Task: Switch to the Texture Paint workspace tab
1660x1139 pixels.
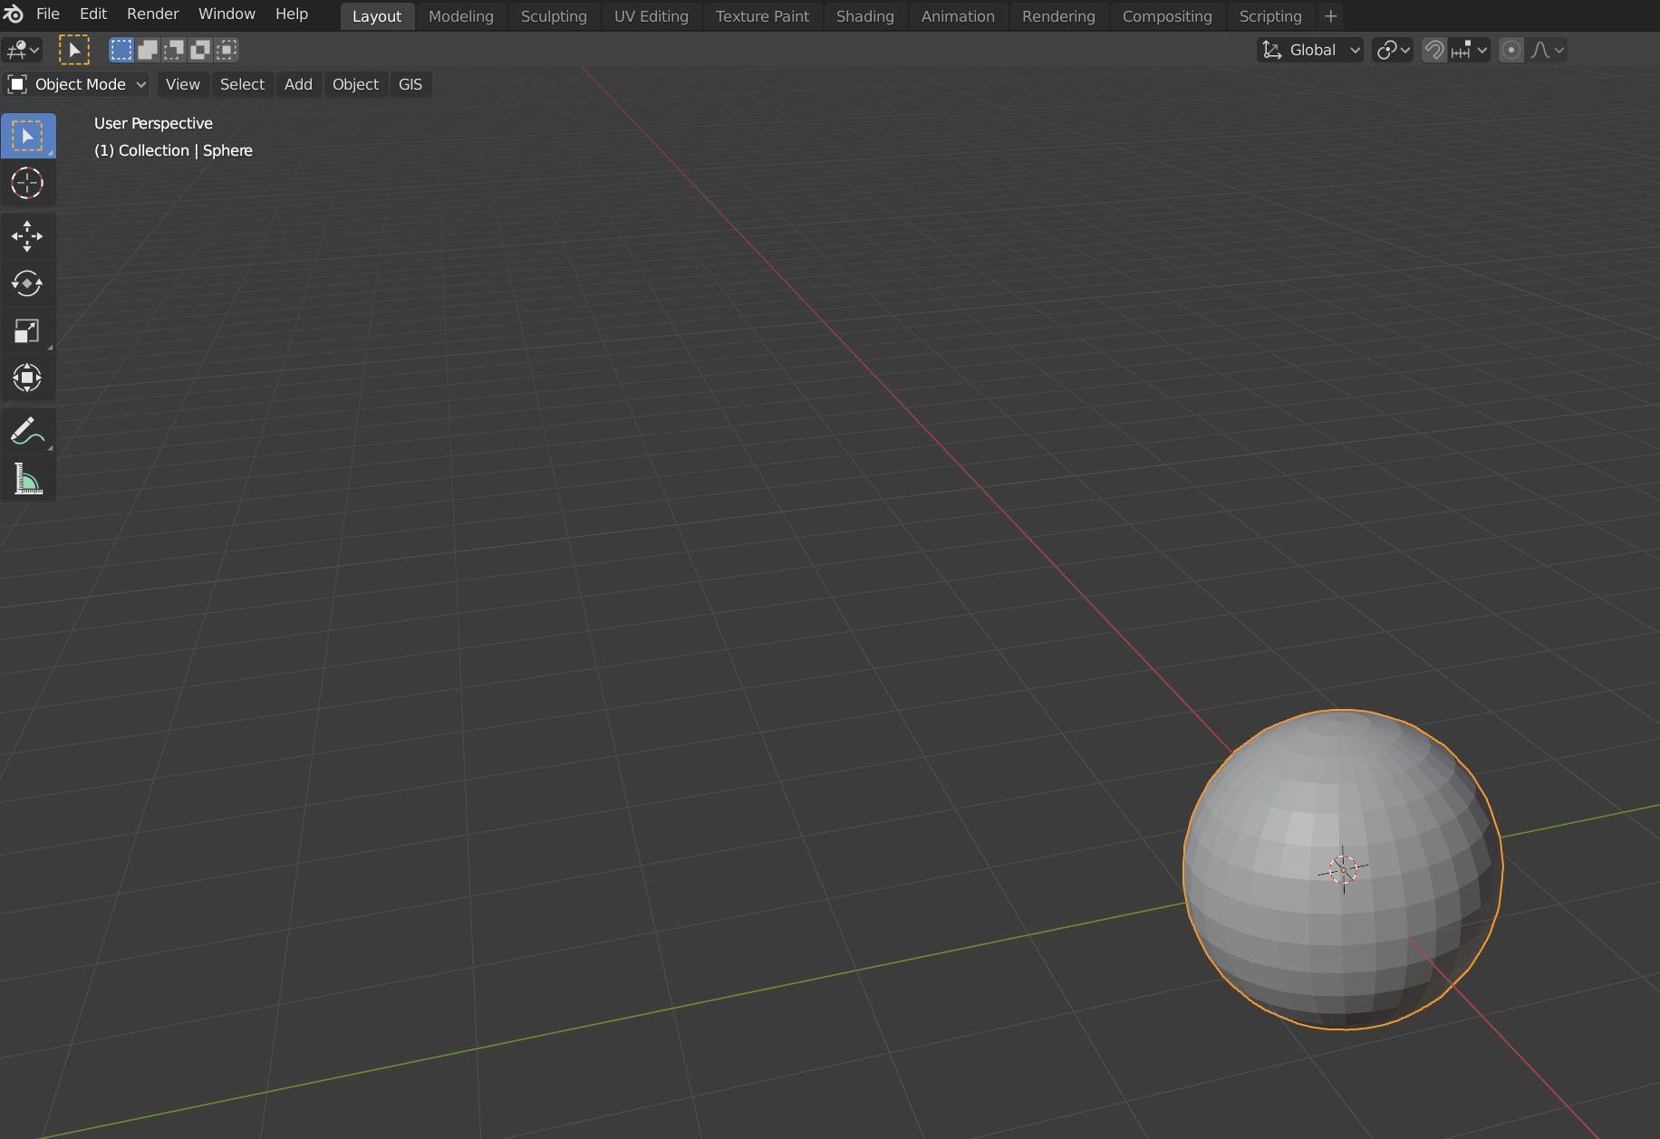Action: pos(762,16)
